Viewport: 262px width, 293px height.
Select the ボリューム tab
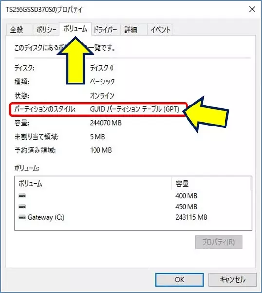coord(75,29)
